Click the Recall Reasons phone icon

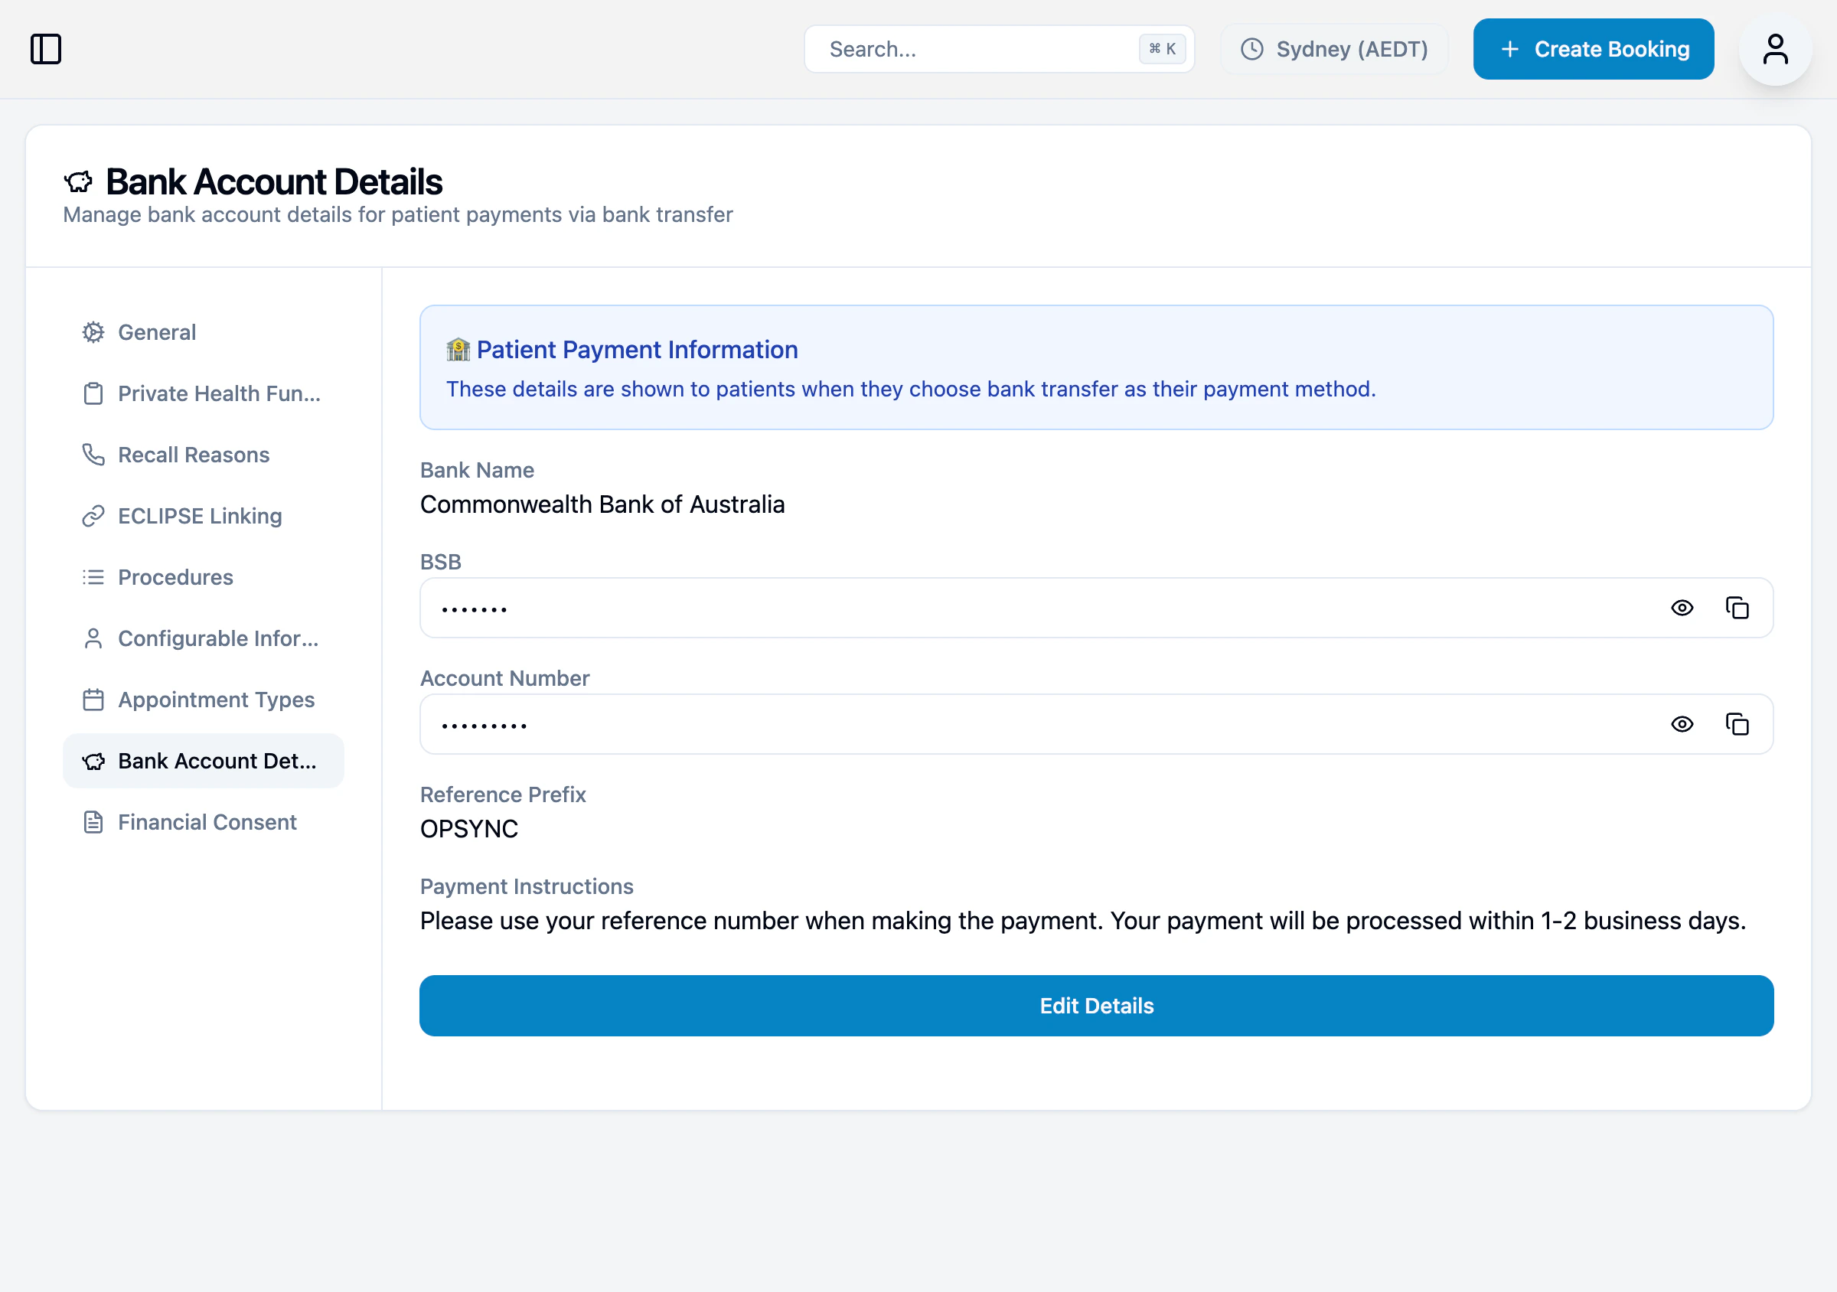pyautogui.click(x=93, y=455)
